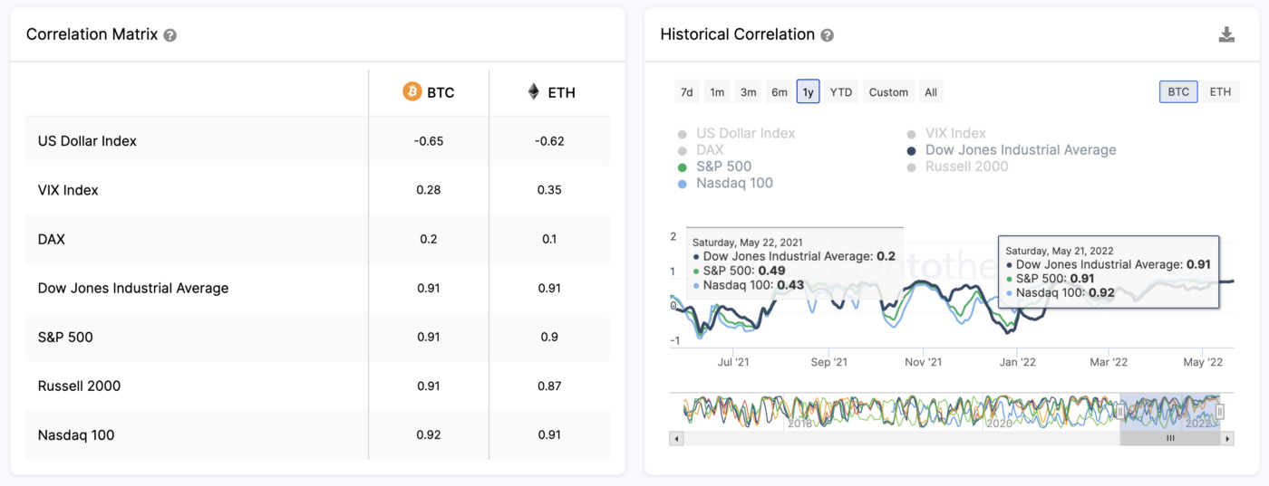Click US Dollar Index ETH value -0.62
The image size is (1269, 486).
pyautogui.click(x=549, y=141)
